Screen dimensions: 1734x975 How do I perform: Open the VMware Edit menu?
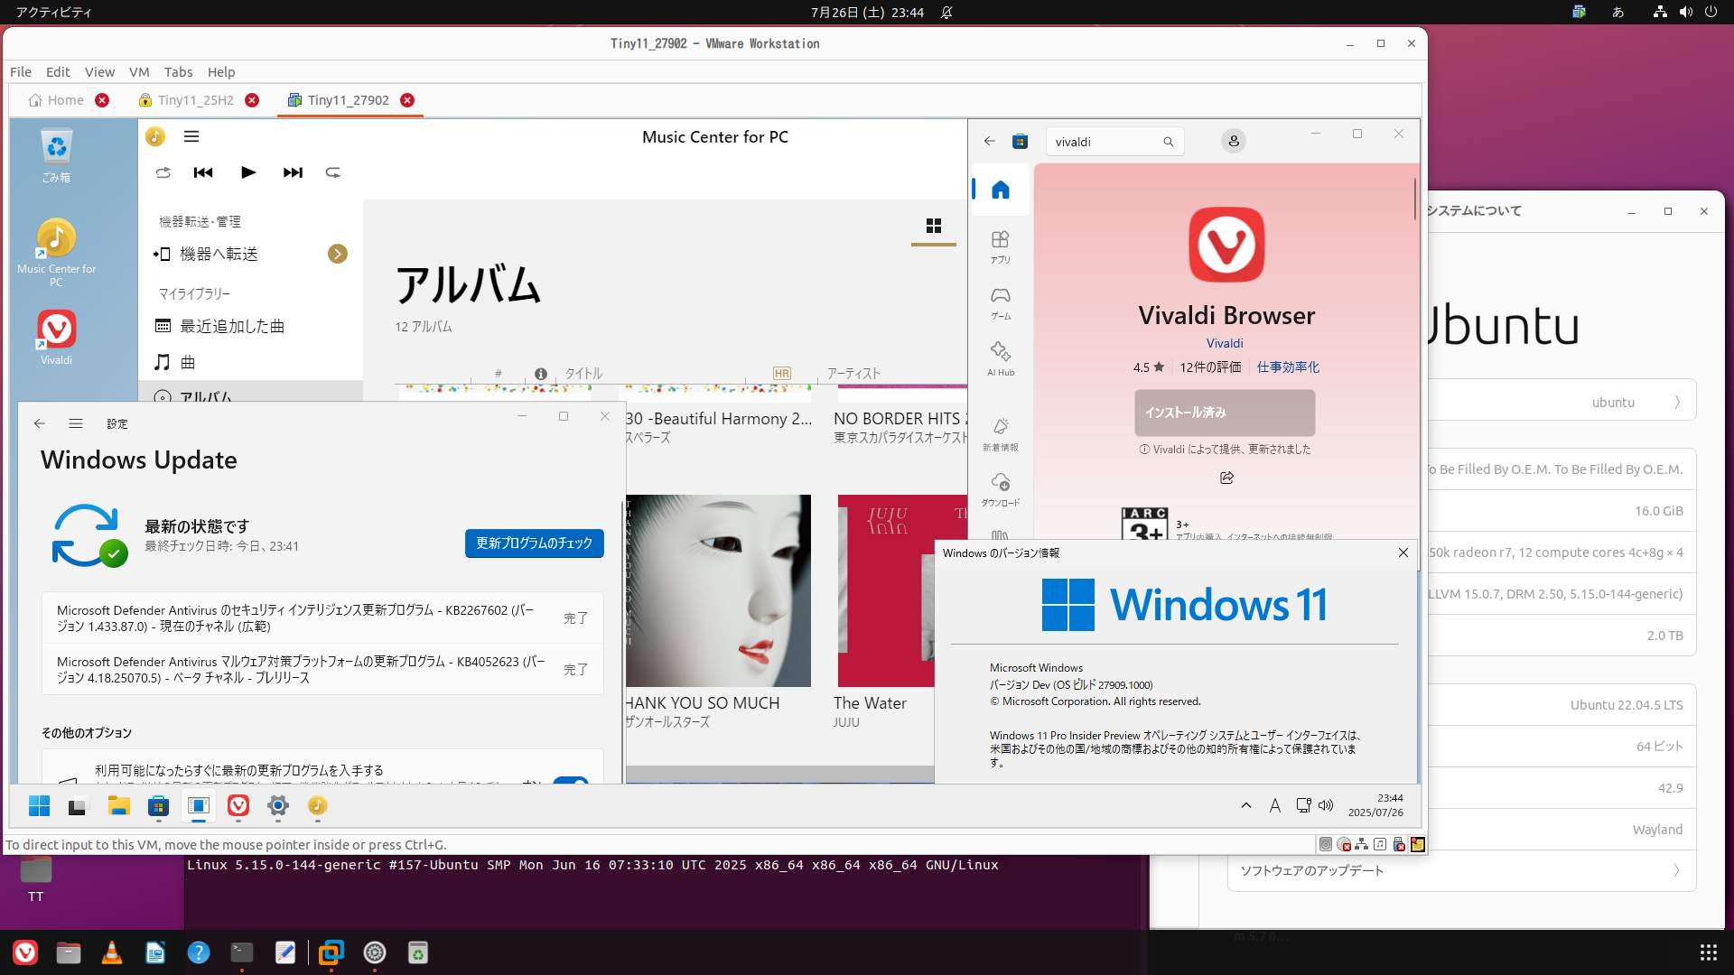[x=58, y=72]
